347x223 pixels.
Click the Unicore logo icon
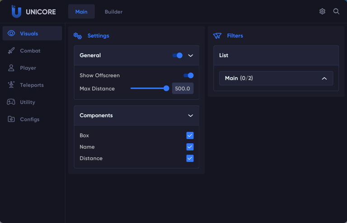[16, 11]
